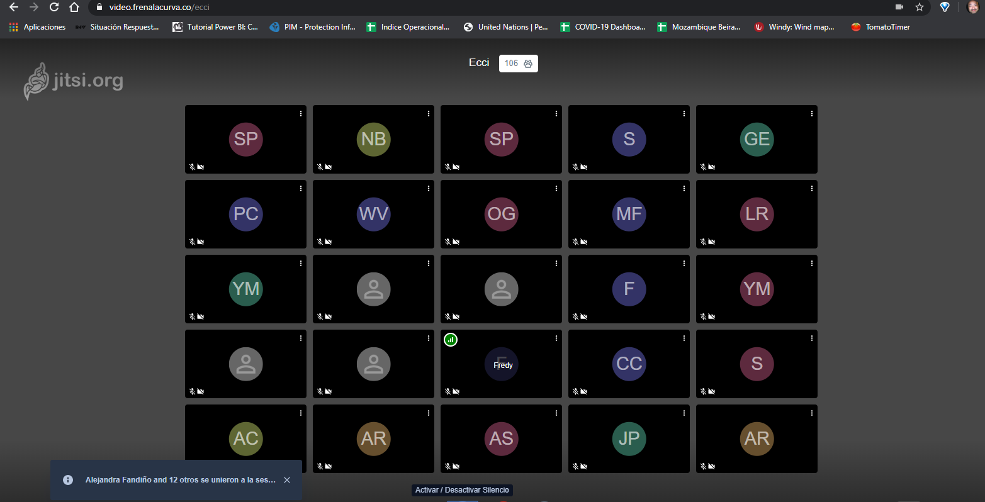This screenshot has height=502, width=985.
Task: Click the camera-off icon on GE tile
Action: pos(712,167)
